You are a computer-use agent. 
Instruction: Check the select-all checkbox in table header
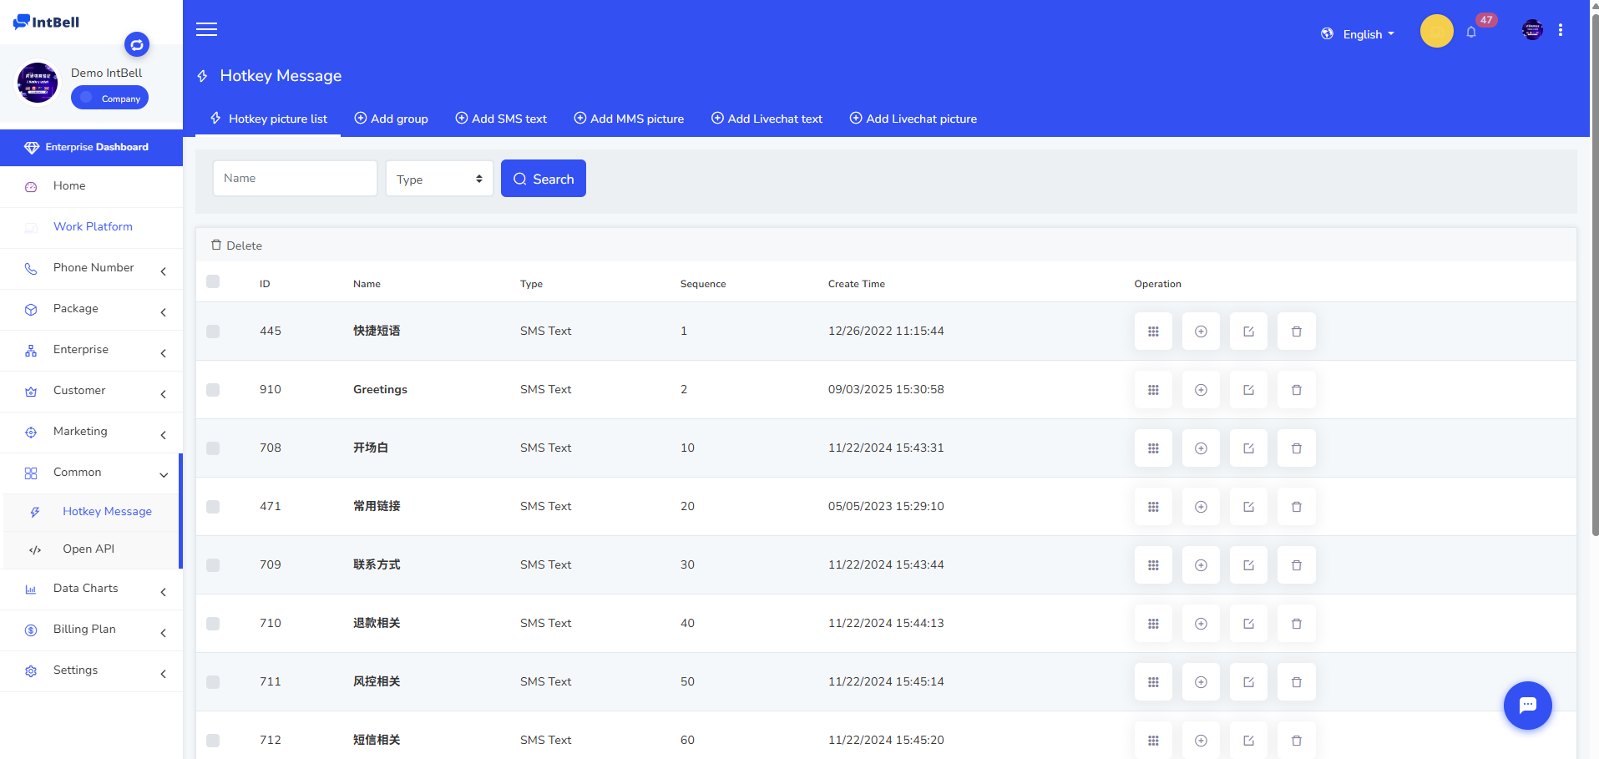[213, 282]
